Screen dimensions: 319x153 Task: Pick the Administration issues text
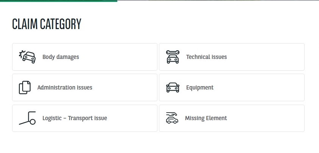(65, 88)
